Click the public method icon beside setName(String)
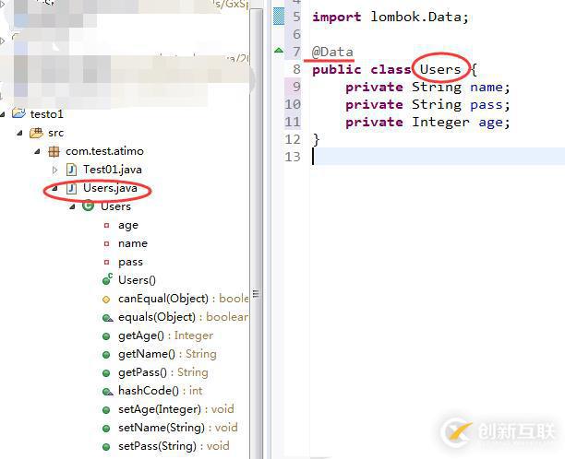The image size is (565, 459). click(x=106, y=429)
